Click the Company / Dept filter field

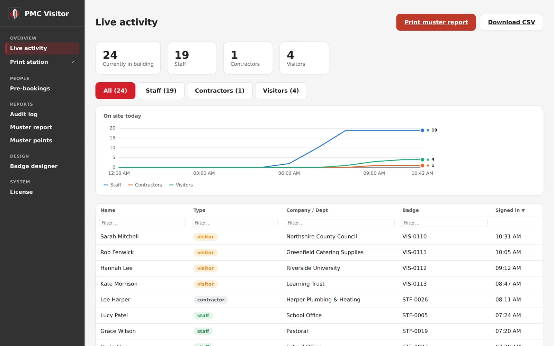340,223
